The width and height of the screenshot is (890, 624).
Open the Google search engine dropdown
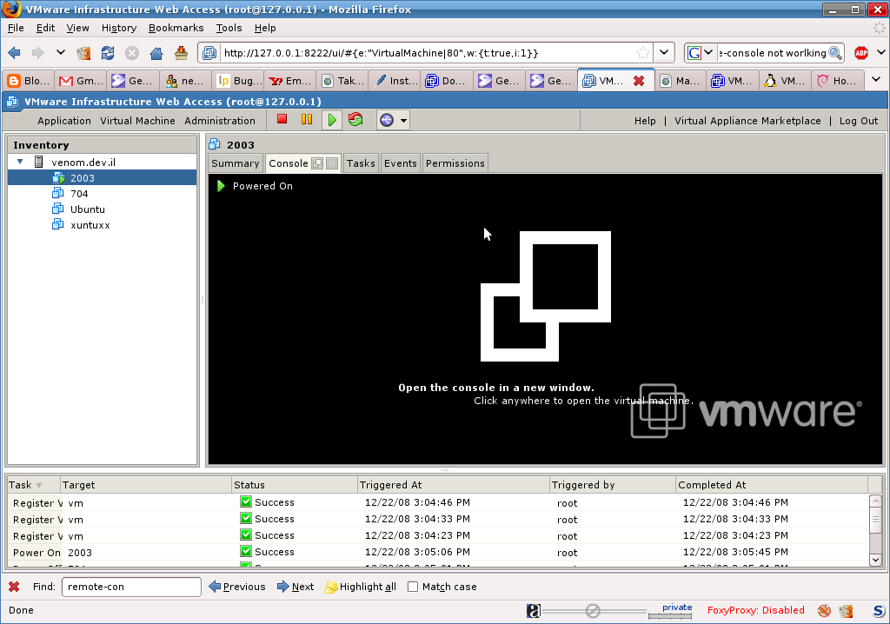click(701, 53)
